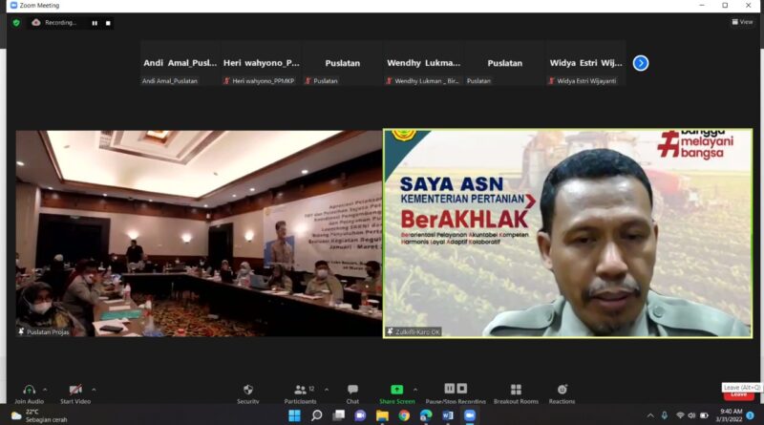764x425 pixels.
Task: Open the Chat panel
Action: [x=352, y=390]
